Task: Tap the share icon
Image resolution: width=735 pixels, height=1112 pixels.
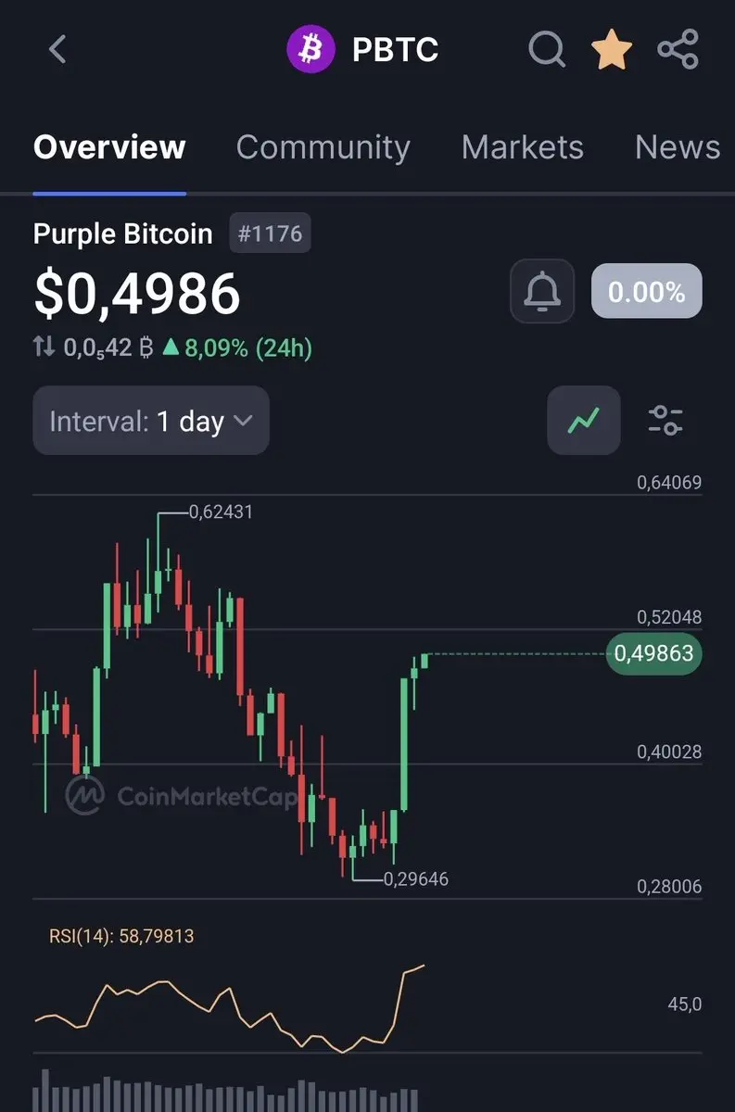Action: click(x=678, y=49)
